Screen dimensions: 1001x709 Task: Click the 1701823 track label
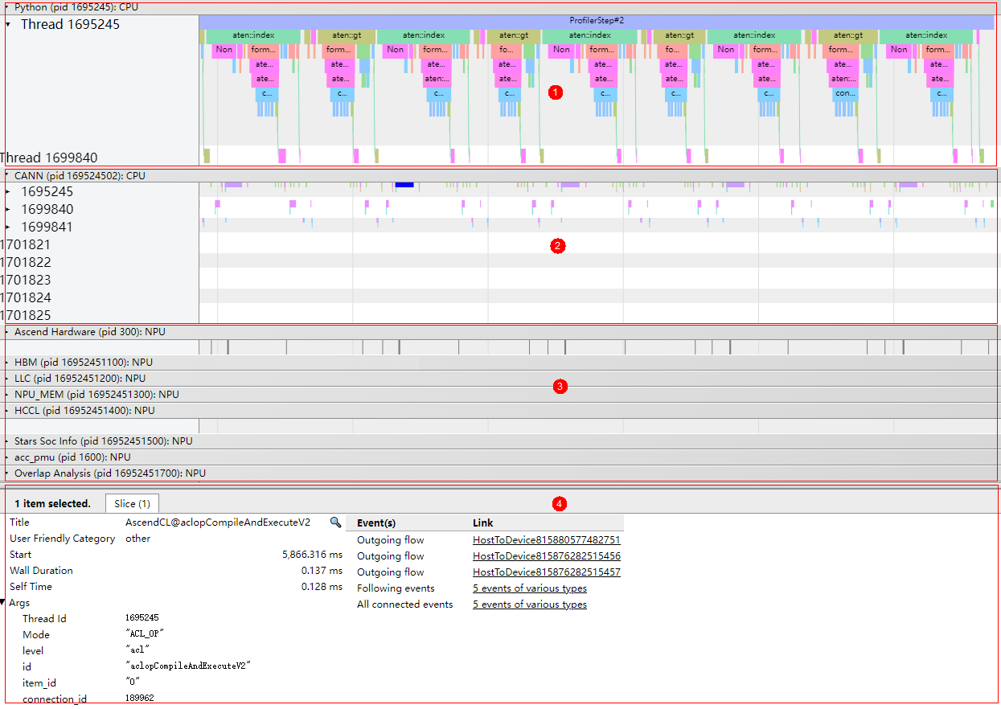(25, 280)
